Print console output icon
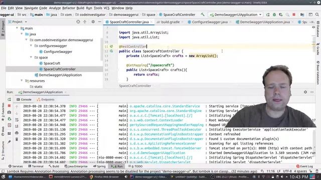Screen dimensions: 321x180 click(x=17, y=133)
